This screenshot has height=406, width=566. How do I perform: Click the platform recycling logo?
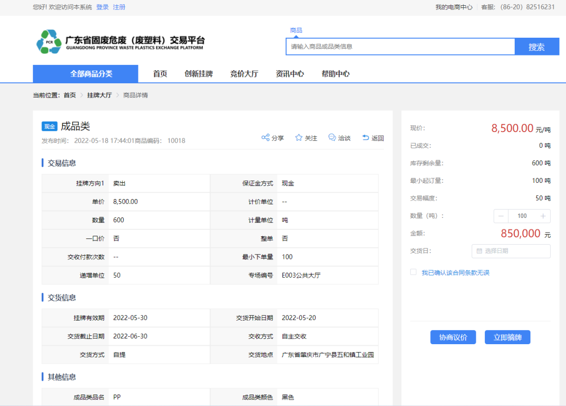tap(49, 42)
